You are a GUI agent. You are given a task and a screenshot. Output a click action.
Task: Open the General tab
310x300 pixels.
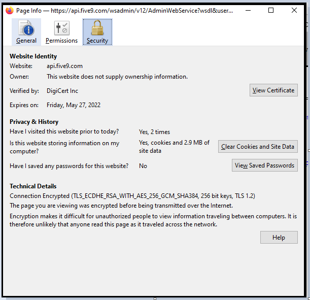point(26,32)
